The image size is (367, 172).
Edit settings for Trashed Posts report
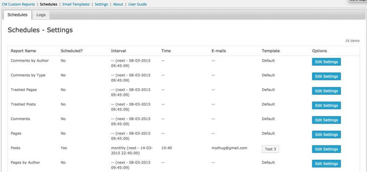pyautogui.click(x=326, y=105)
